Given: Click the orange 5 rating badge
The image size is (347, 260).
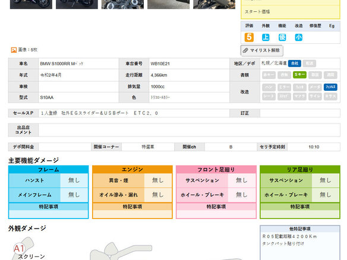Looking at the screenshot, I should tap(249, 37).
